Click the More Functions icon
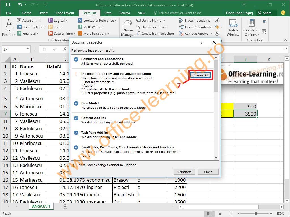The height and width of the screenshot is (217, 290). [x=80, y=33]
